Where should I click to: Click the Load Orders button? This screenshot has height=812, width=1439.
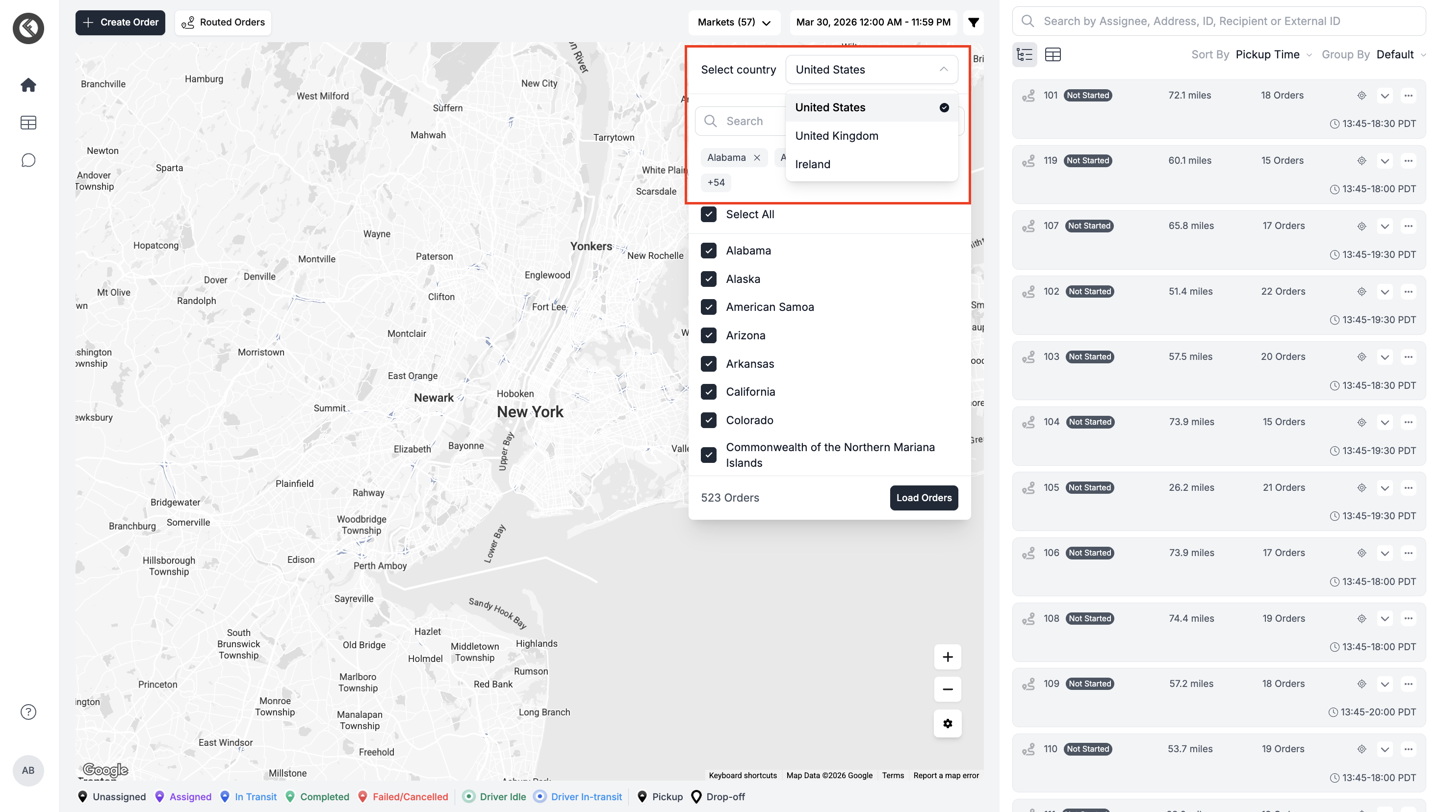(x=924, y=498)
